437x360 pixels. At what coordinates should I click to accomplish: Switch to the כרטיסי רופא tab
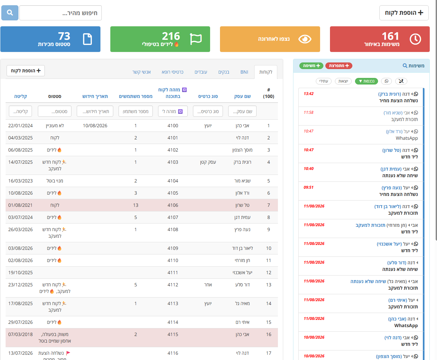[173, 72]
